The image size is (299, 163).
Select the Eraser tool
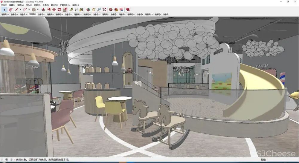click(10, 10)
